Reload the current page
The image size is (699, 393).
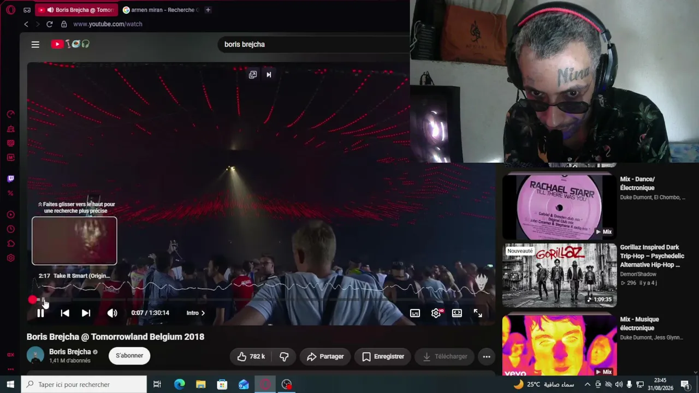click(x=49, y=24)
